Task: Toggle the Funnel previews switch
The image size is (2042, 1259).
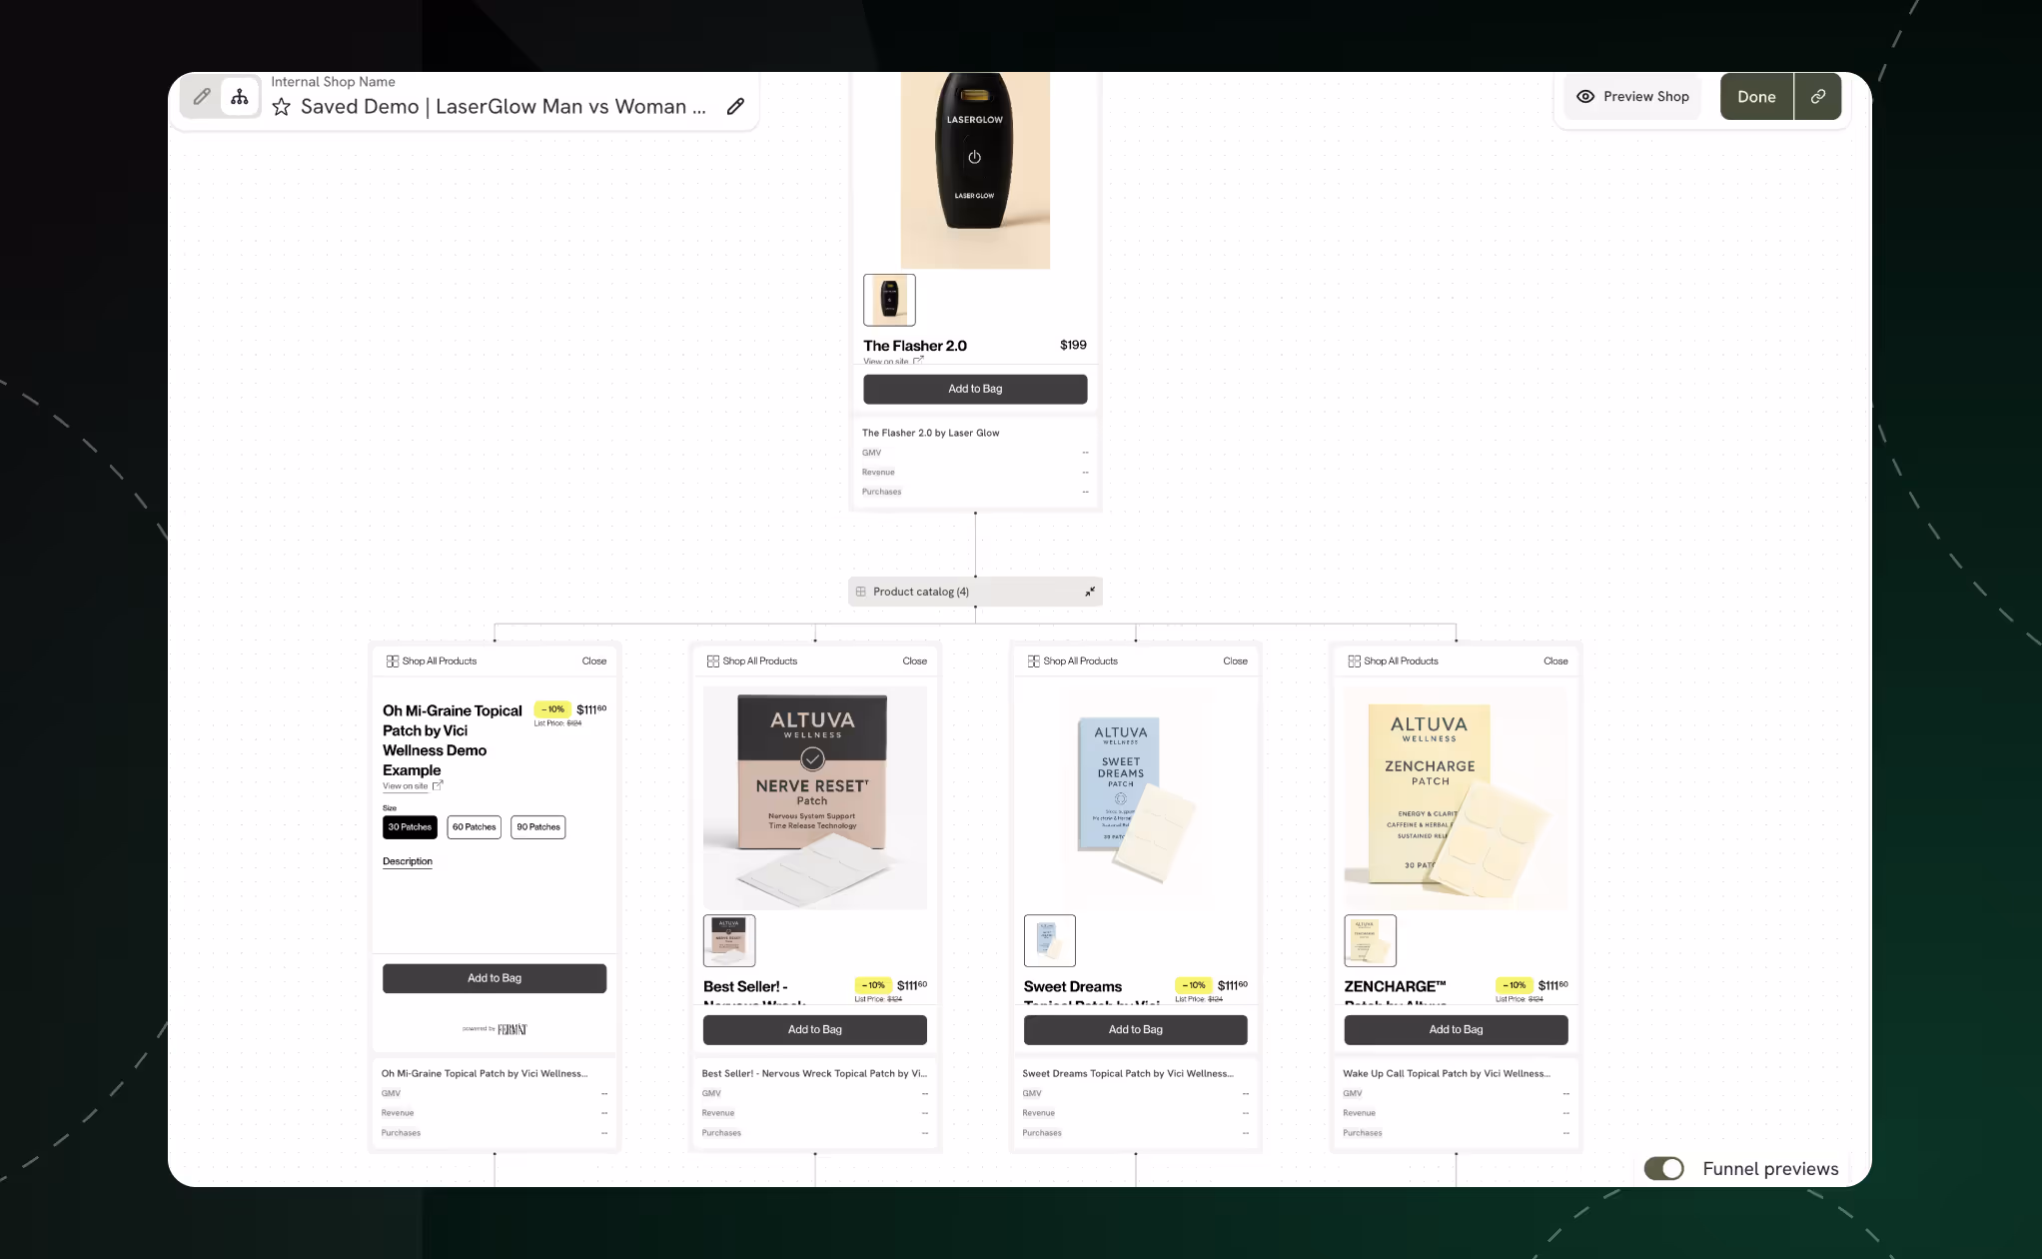Action: pos(1664,1168)
